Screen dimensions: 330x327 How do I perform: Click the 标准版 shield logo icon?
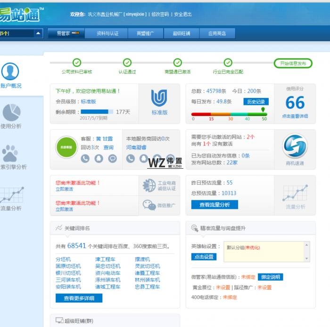point(159,98)
